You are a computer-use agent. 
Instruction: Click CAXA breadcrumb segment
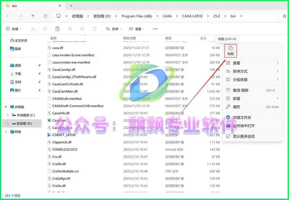click(x=167, y=16)
